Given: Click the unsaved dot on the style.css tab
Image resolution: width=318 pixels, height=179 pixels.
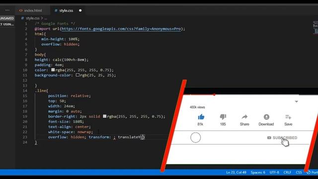Looking at the screenshot, I should pyautogui.click(x=80, y=10).
